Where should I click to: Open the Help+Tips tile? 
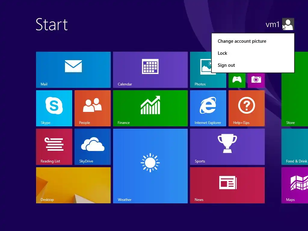[247, 108]
